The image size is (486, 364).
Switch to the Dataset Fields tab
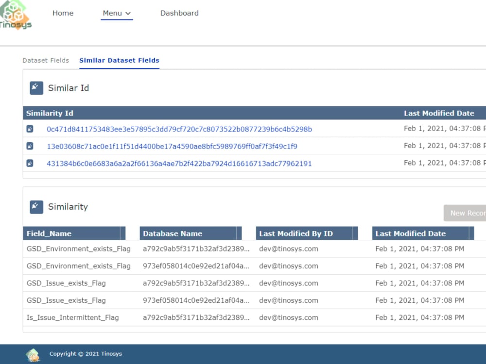45,60
